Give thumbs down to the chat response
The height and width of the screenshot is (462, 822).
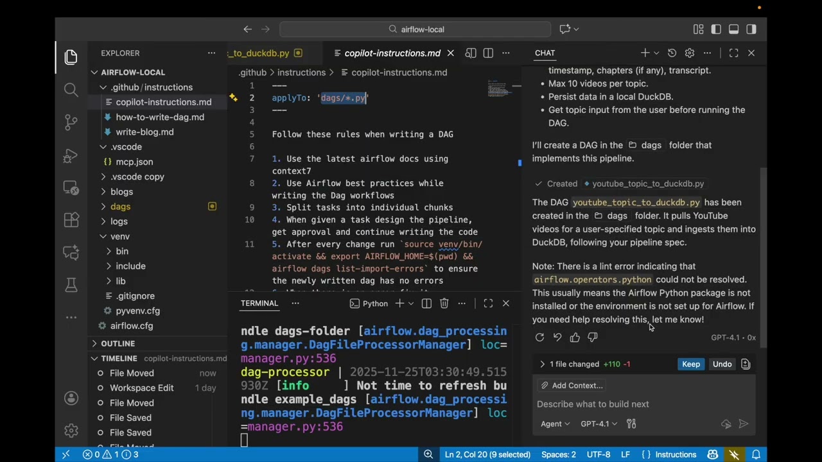coord(592,338)
